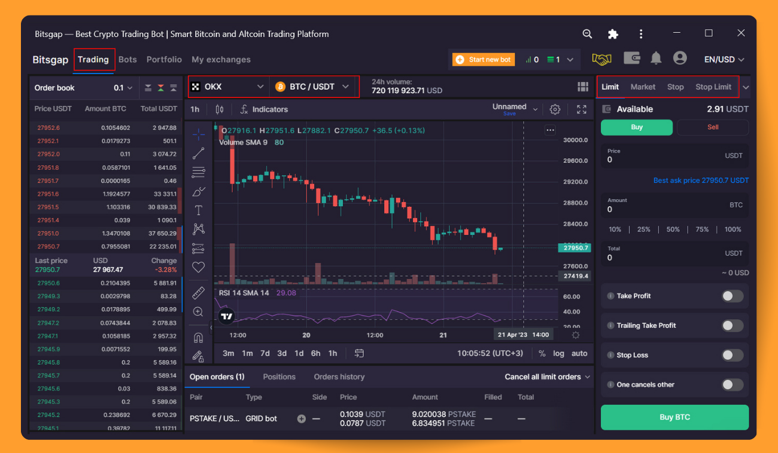Open the Fibonacci lines tool
Viewport: 778px width, 453px height.
199,172
